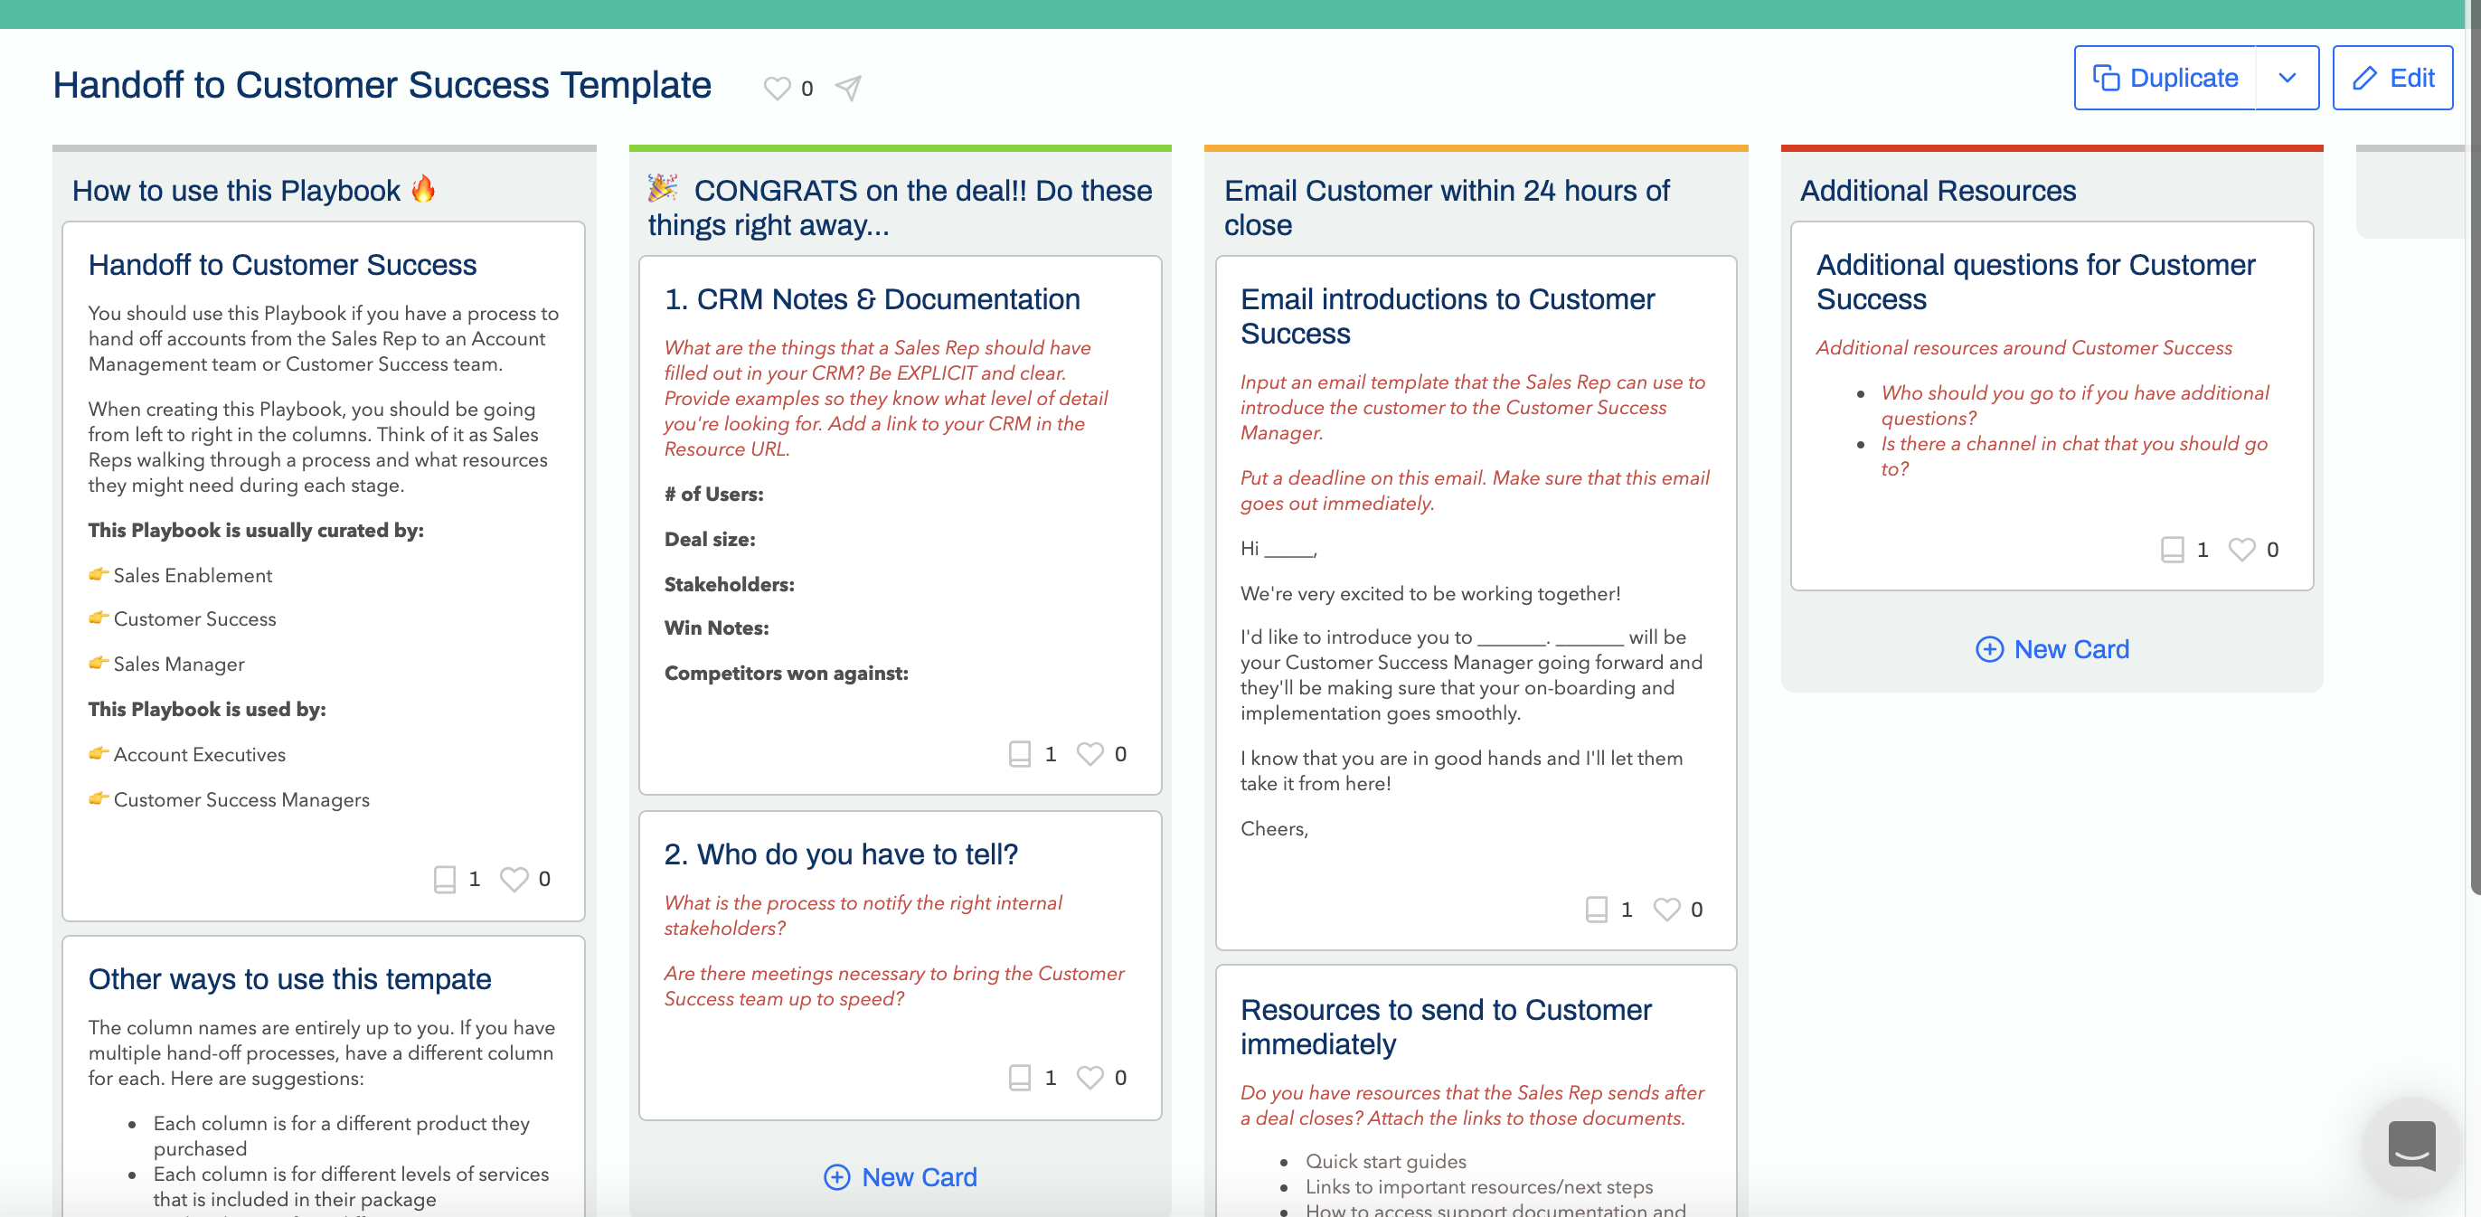Click the book icon on Additional questions card
This screenshot has height=1217, width=2481.
coord(2172,550)
